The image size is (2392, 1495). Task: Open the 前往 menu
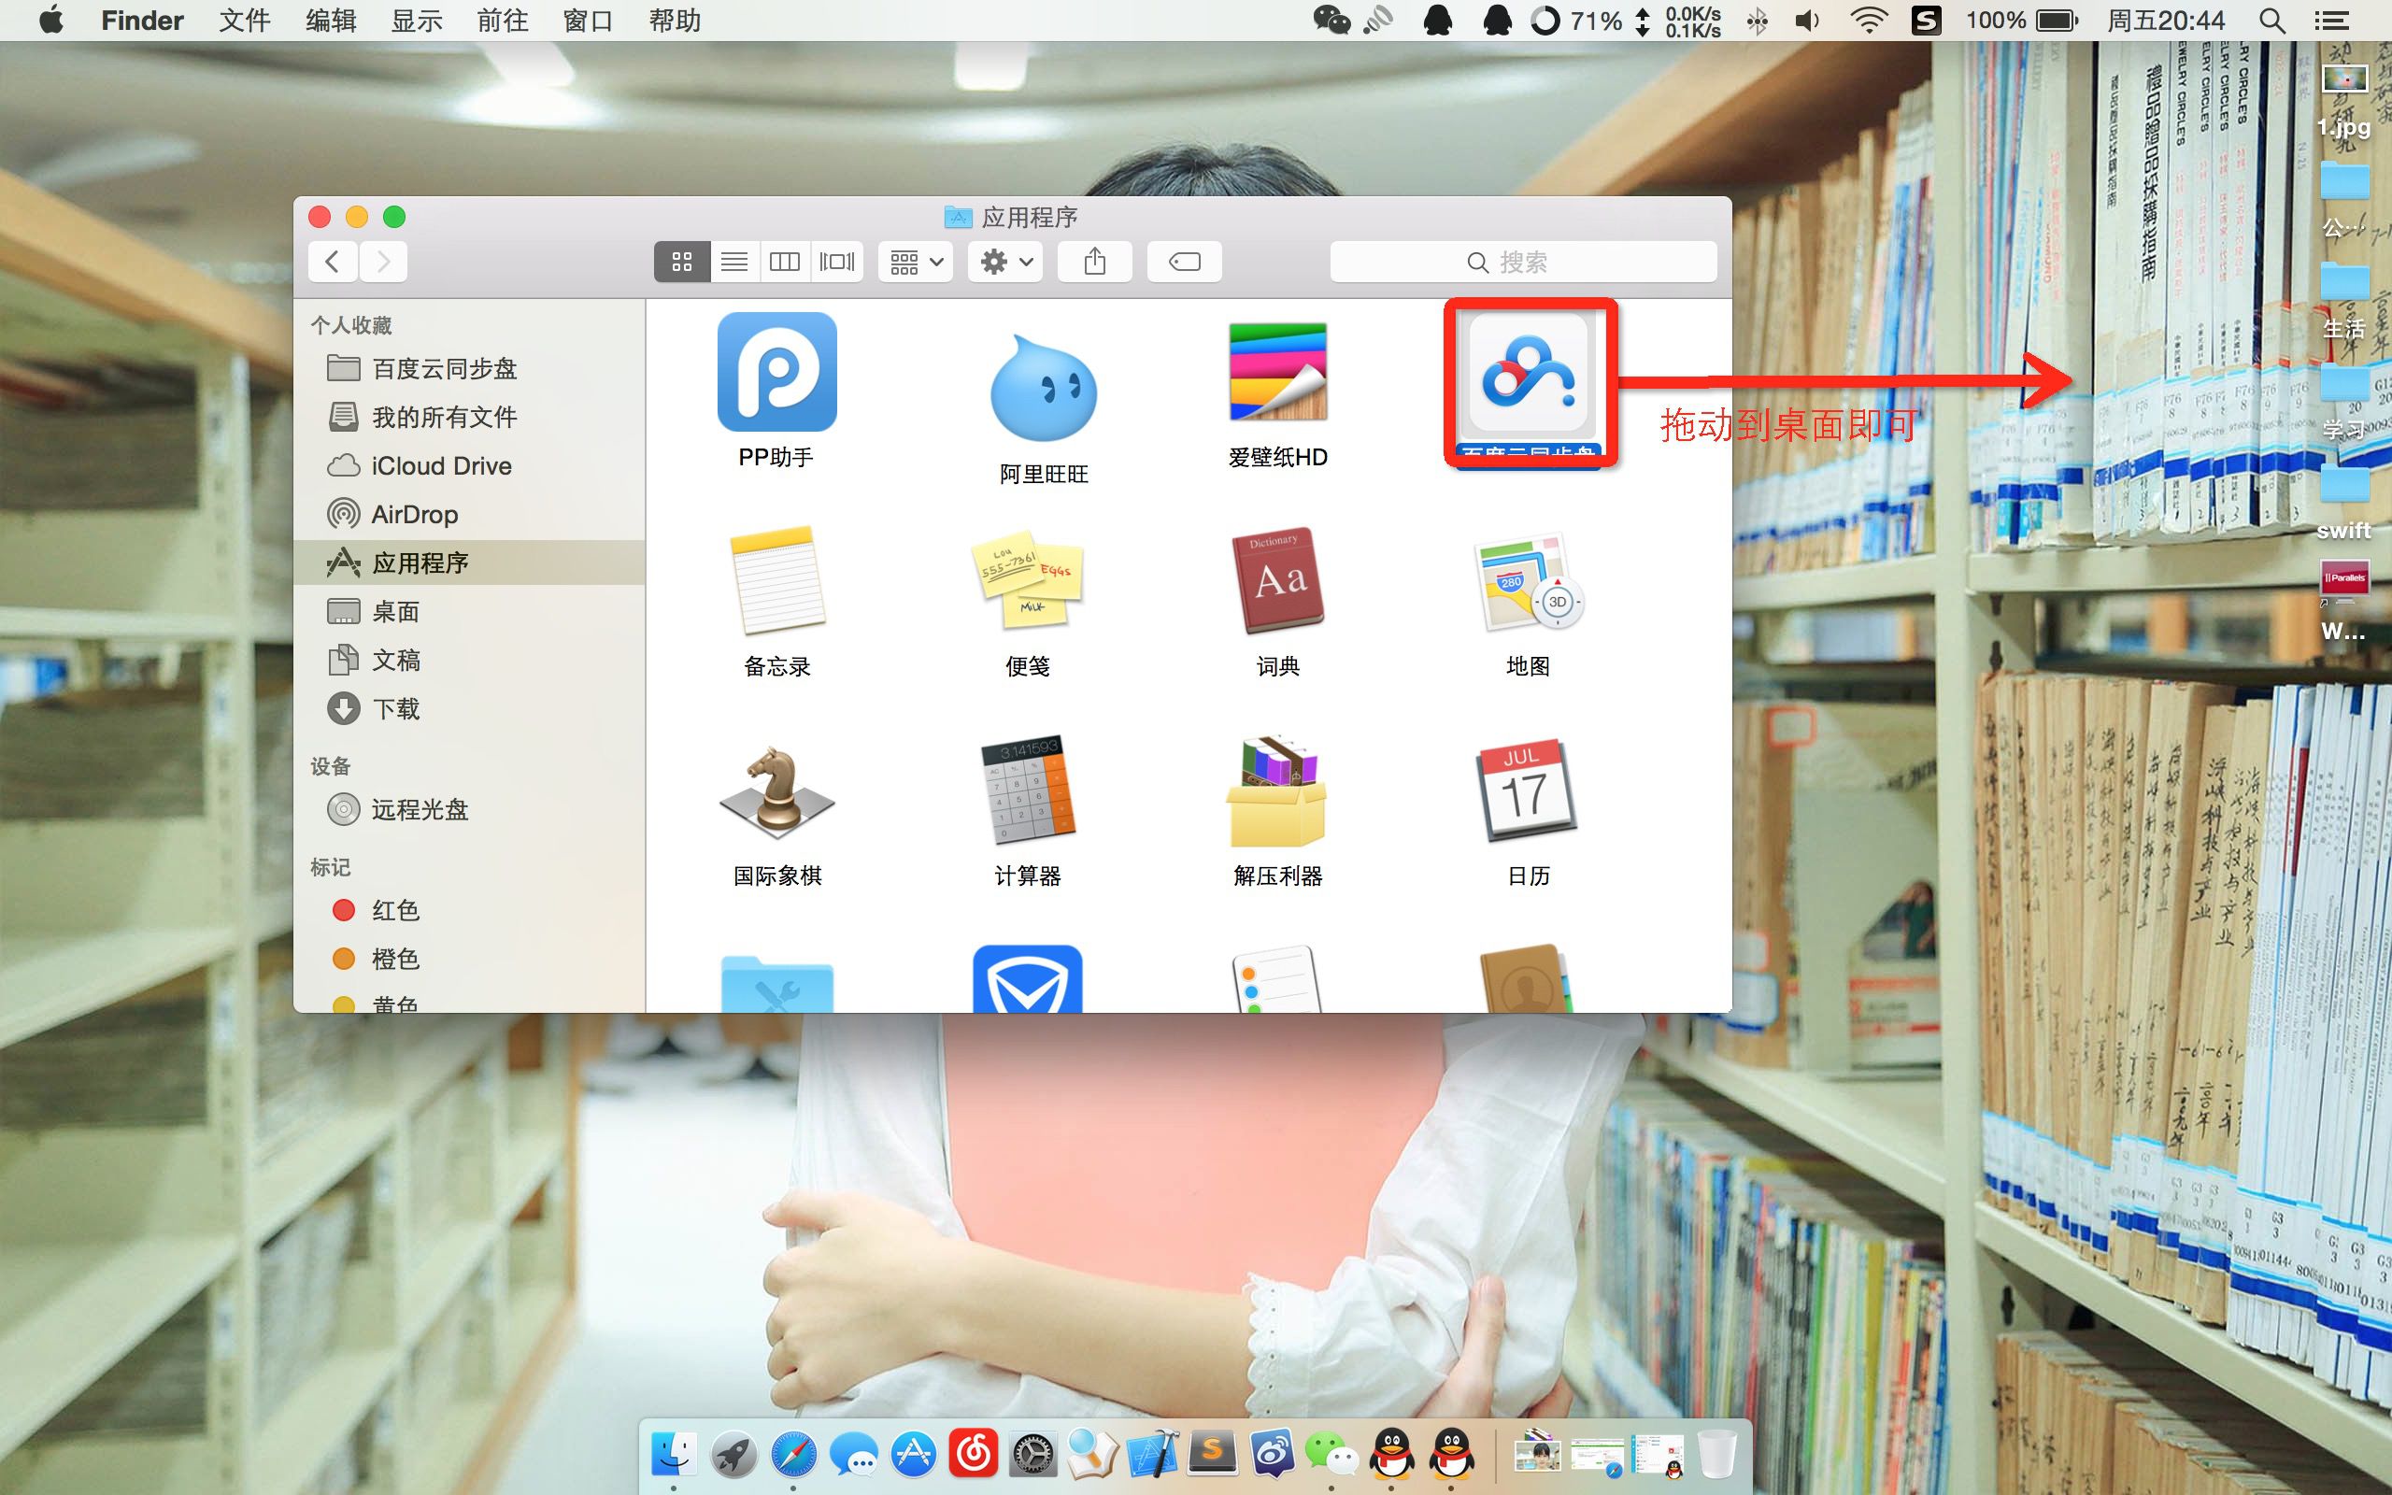tap(502, 21)
